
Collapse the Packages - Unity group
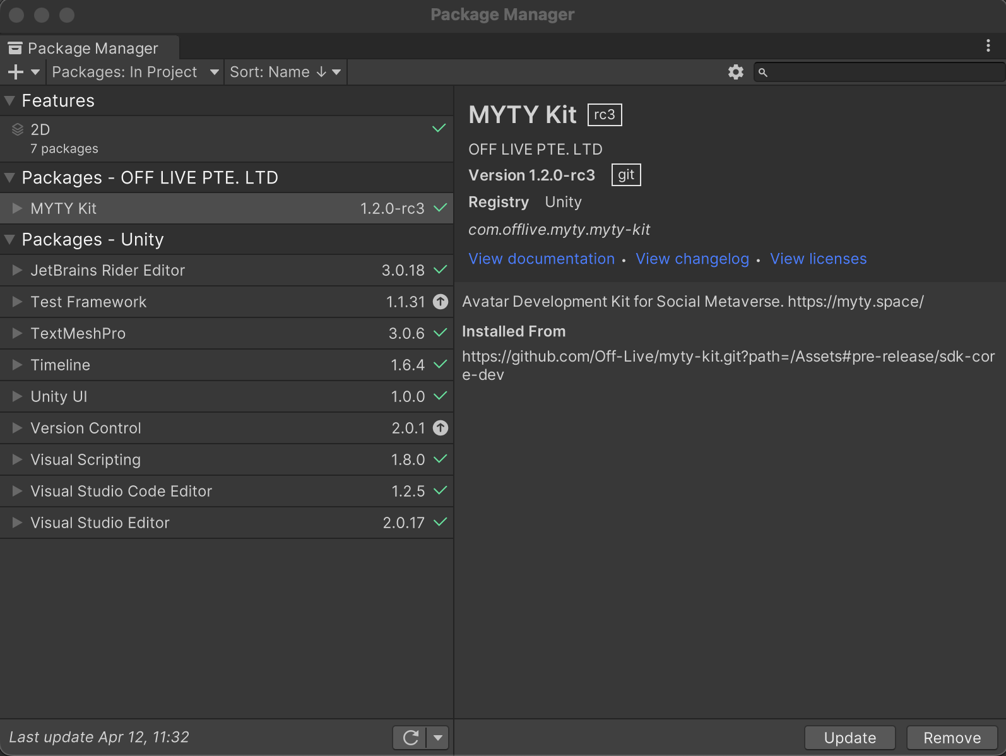pos(9,240)
